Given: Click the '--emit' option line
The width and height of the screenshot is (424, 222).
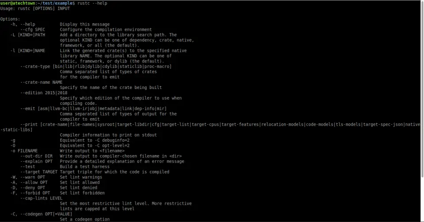Looking at the screenshot, I should pos(94,109).
